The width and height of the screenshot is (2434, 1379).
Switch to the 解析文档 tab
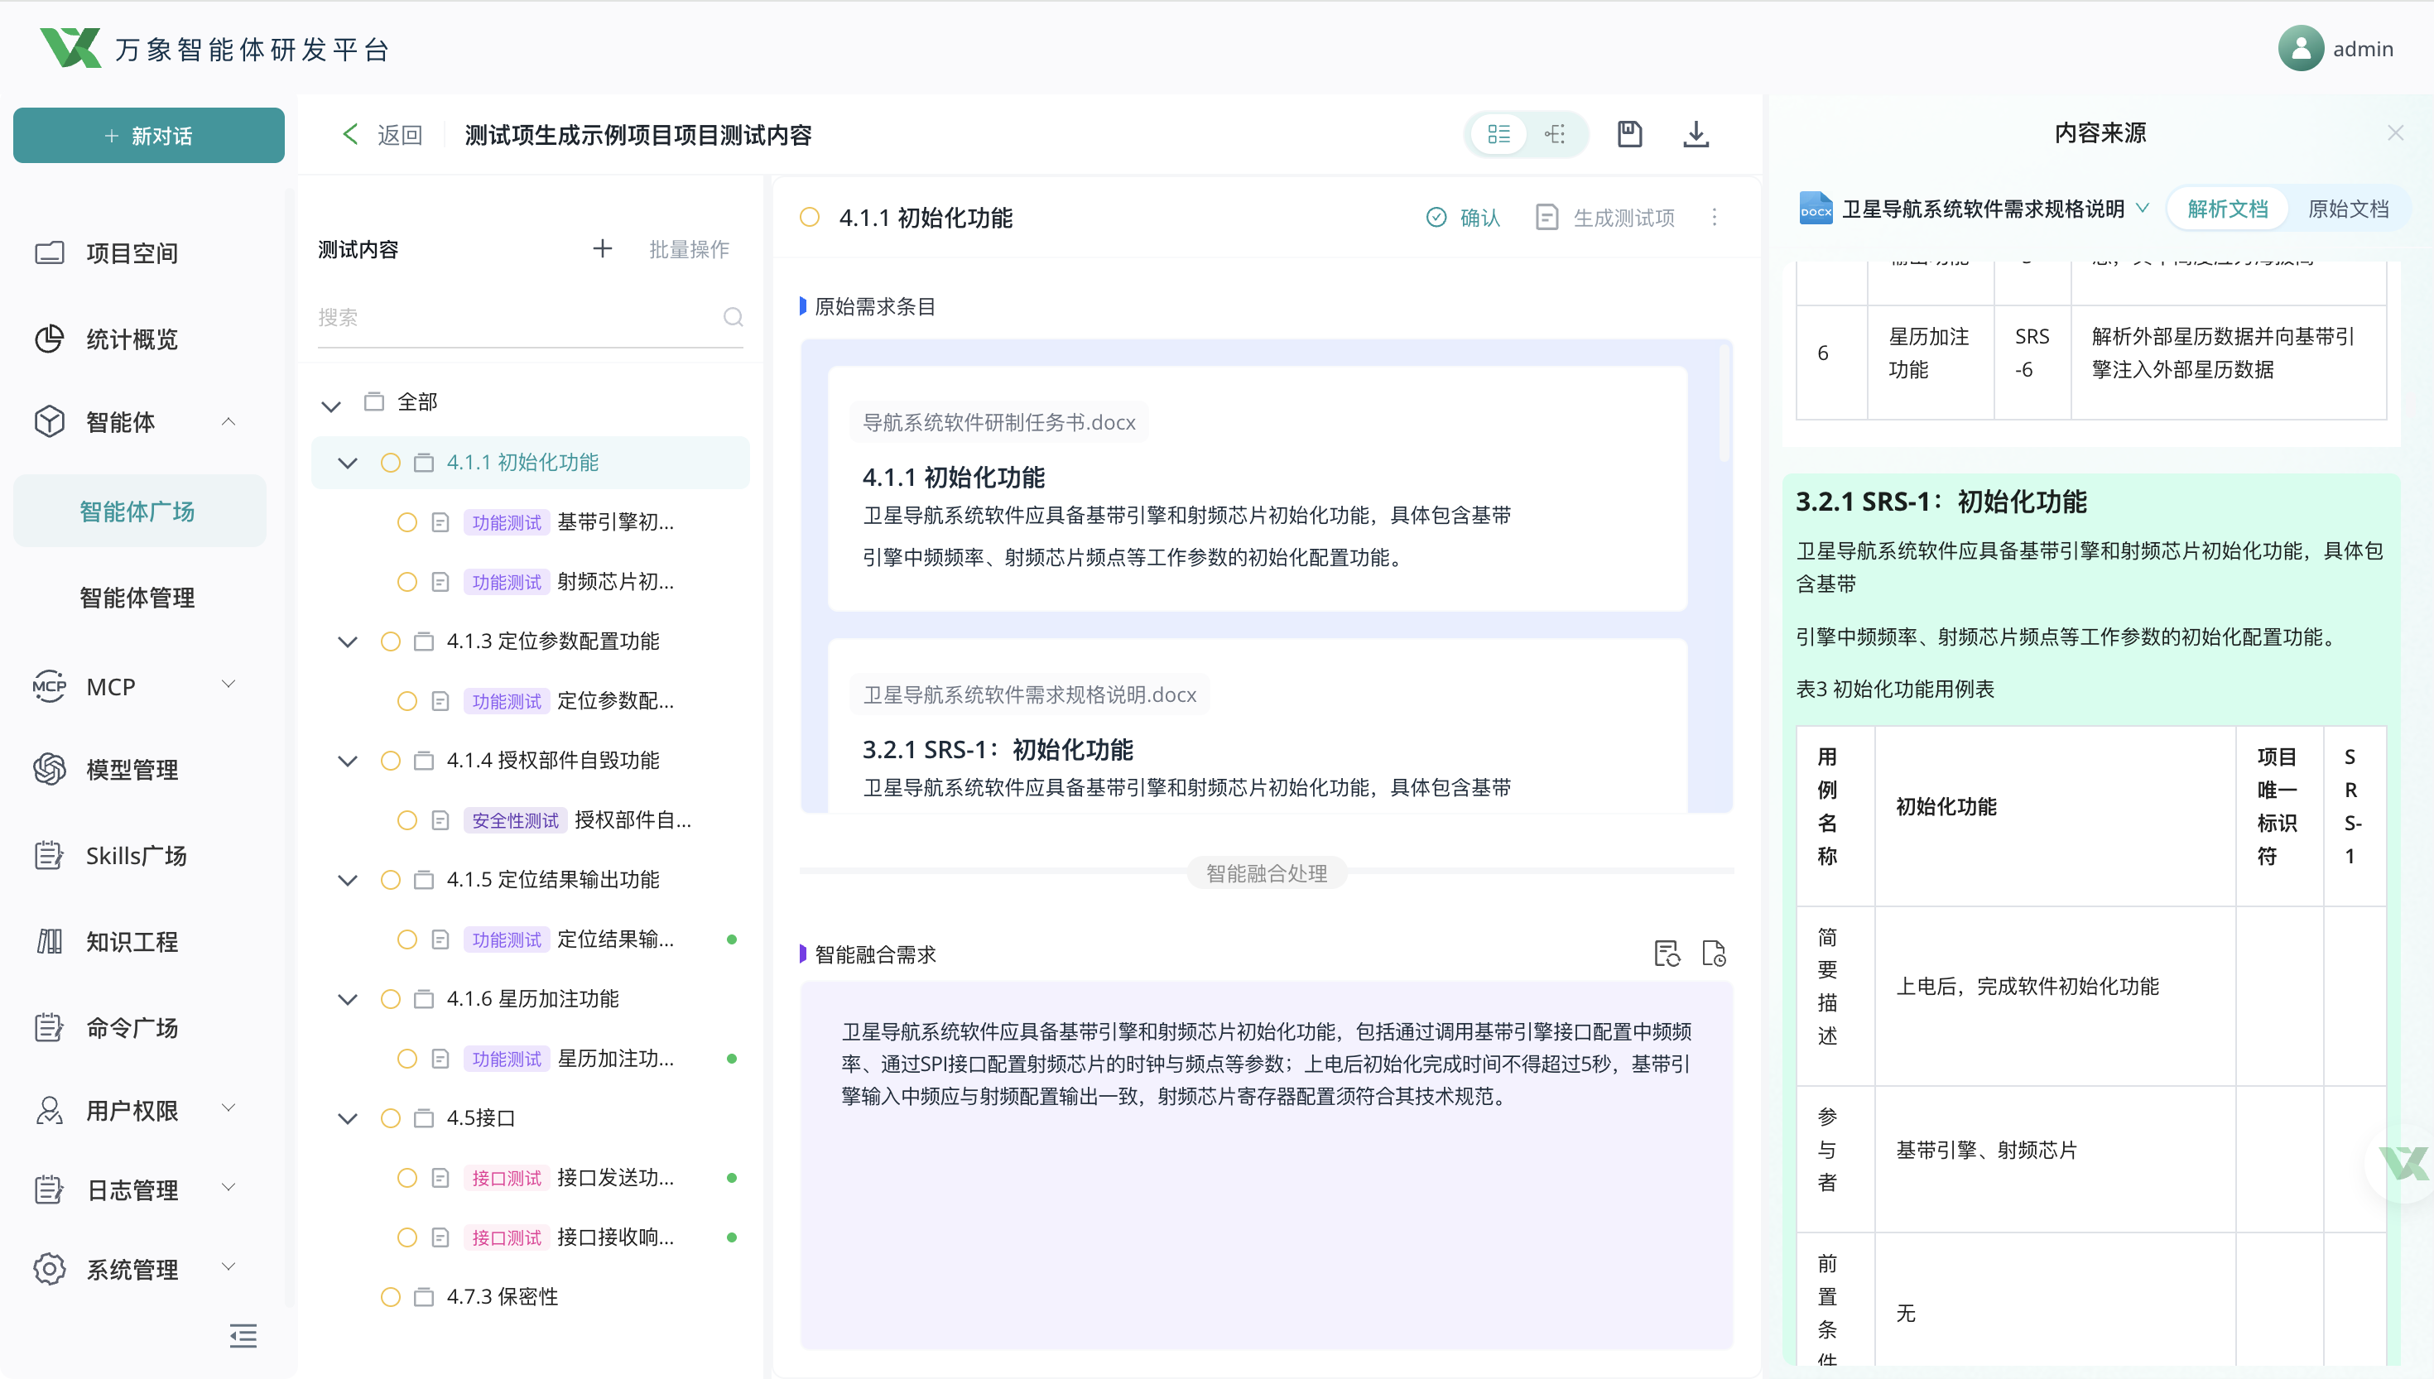coord(2228,209)
